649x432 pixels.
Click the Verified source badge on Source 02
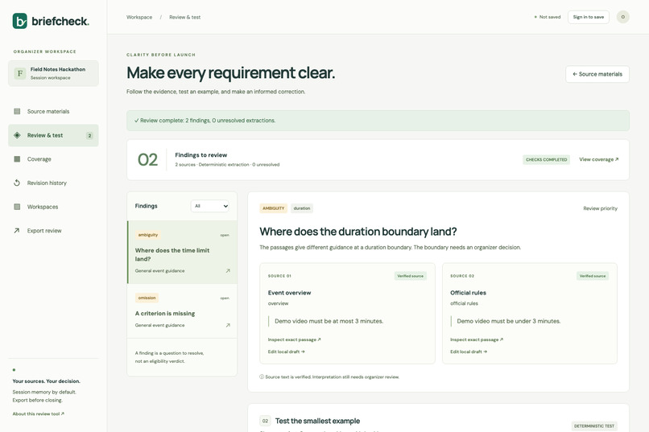point(593,276)
